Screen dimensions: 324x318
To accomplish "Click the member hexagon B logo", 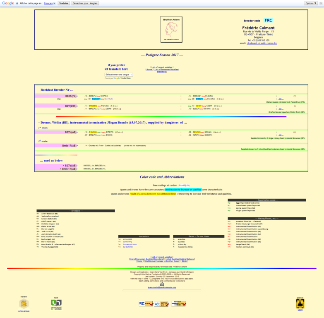I will [24, 304].
